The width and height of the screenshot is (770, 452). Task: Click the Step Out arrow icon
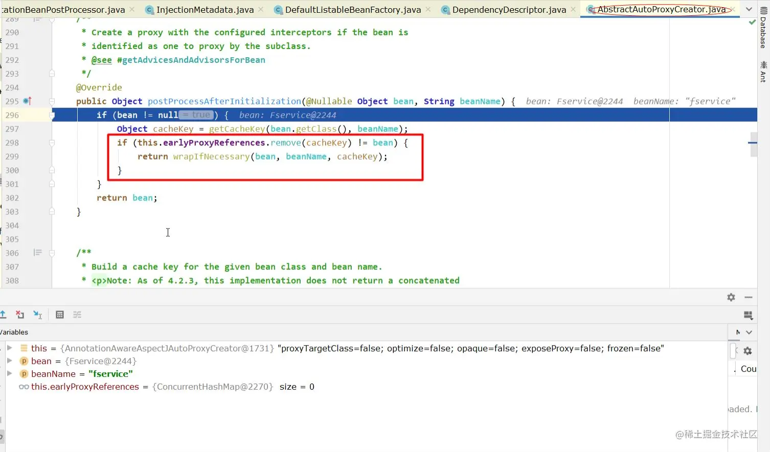(x=3, y=314)
